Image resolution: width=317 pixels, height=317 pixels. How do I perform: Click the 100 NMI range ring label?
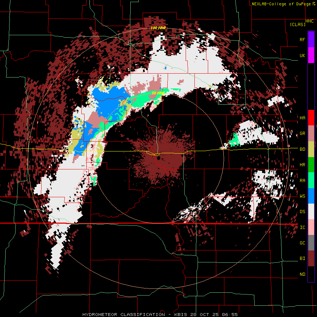click(x=158, y=28)
